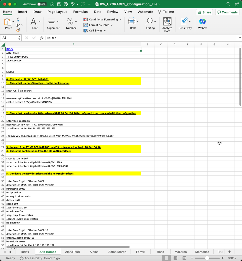
Task: Open the Cells group
Action: pyautogui.click(x=133, y=24)
